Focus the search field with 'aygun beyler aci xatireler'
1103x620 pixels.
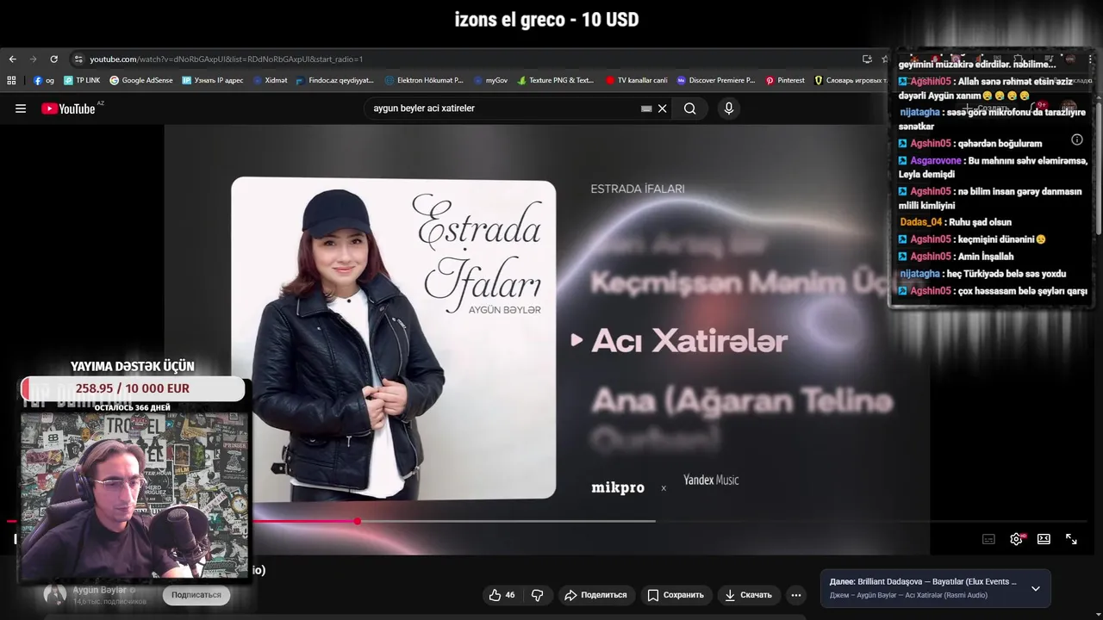504,108
